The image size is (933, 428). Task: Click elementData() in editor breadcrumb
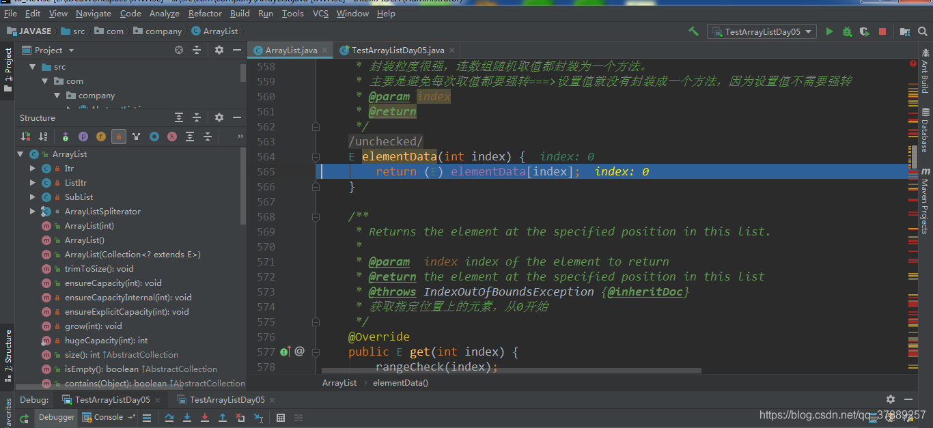pyautogui.click(x=400, y=383)
